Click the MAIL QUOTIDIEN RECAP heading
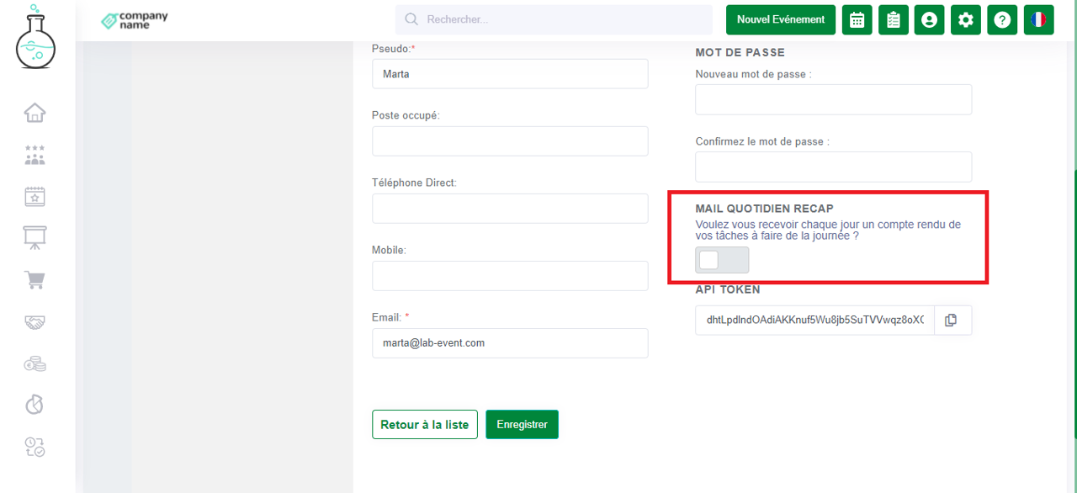Image resolution: width=1077 pixels, height=493 pixels. 764,208
